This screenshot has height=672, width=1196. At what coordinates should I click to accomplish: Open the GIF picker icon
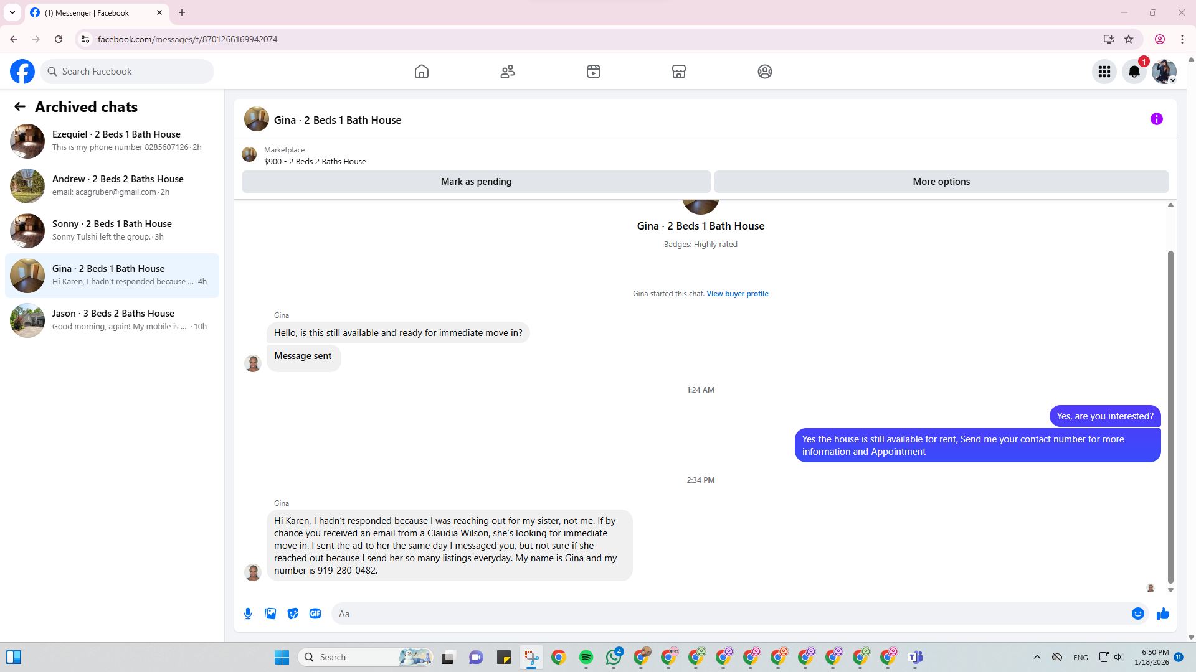click(x=315, y=614)
